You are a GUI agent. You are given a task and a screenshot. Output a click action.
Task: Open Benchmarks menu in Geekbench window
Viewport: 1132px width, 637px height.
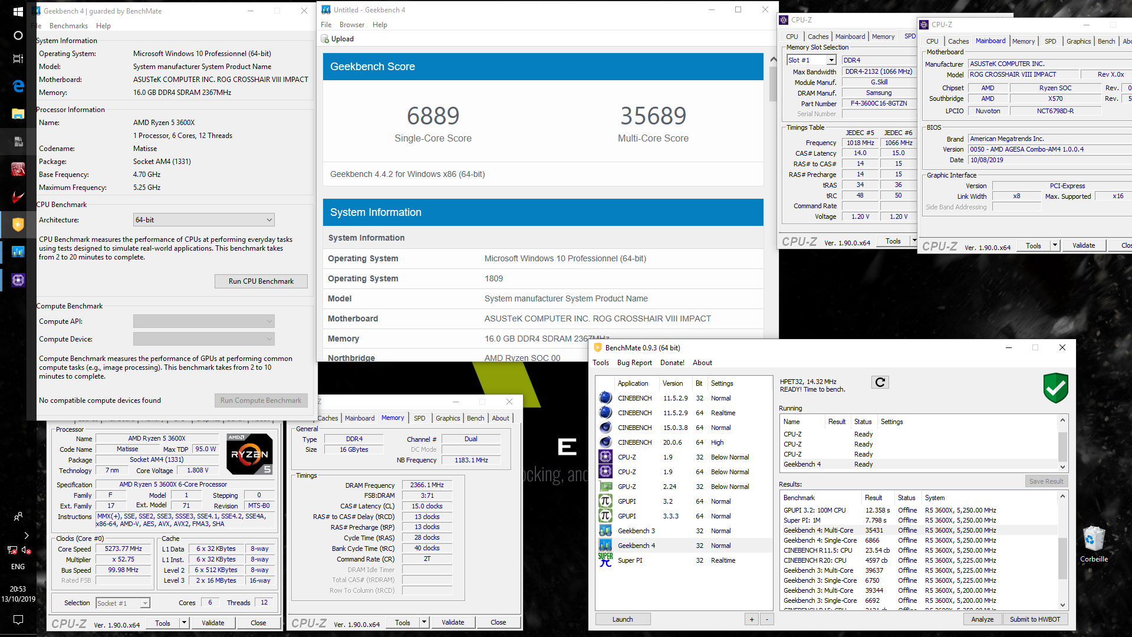tap(68, 26)
